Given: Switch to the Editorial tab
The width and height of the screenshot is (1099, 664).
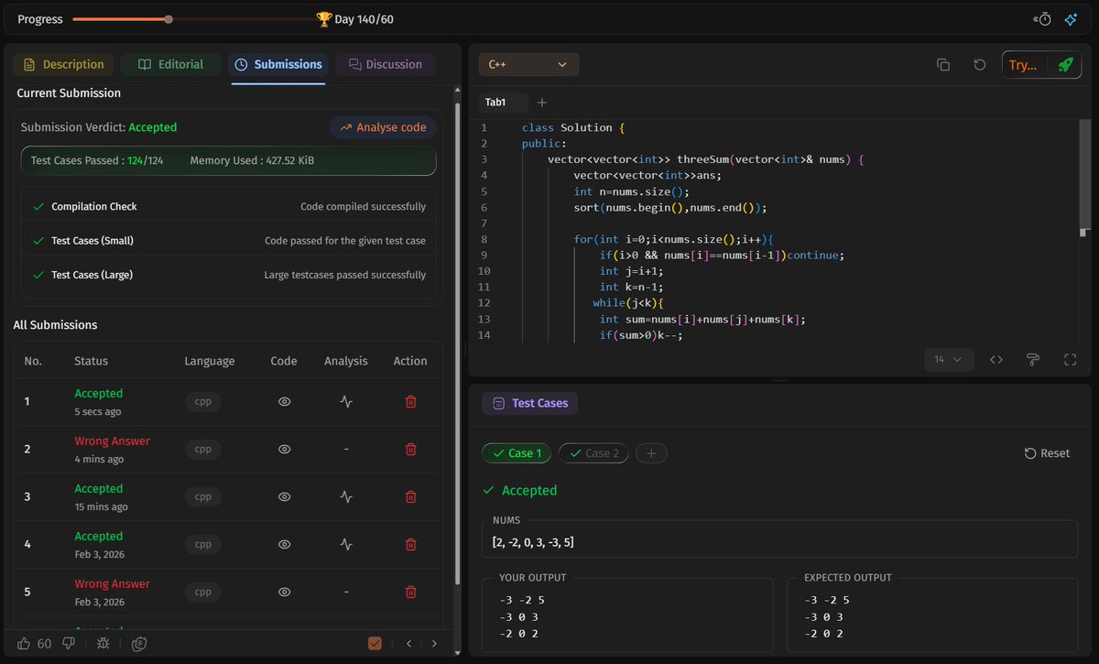Looking at the screenshot, I should [x=170, y=64].
